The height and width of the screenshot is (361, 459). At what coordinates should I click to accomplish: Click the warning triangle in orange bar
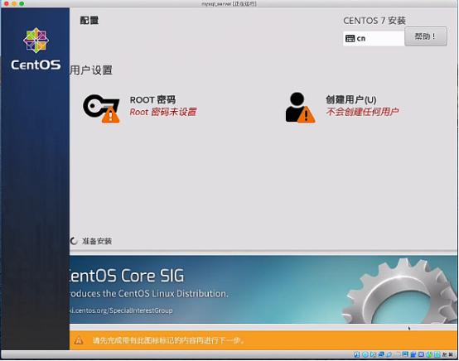[x=79, y=340]
